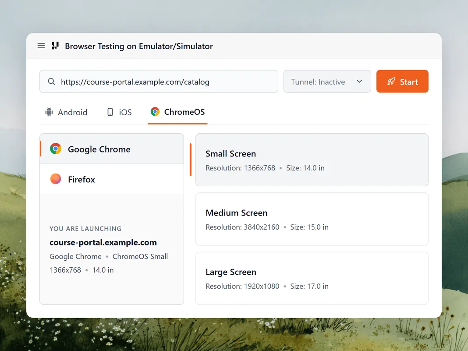Click '1366x768' in the launch summary
Image resolution: width=468 pixels, height=351 pixels.
(65, 270)
